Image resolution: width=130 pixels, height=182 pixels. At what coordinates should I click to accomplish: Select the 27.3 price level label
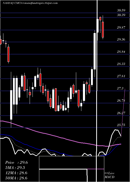(x=120, y=88)
